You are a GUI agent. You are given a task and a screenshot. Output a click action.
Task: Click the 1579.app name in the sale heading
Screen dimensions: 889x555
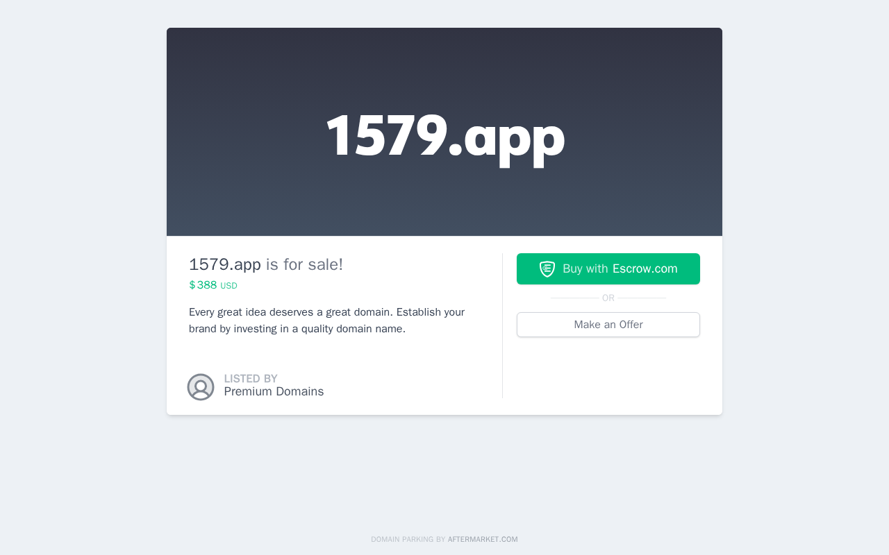point(225,264)
